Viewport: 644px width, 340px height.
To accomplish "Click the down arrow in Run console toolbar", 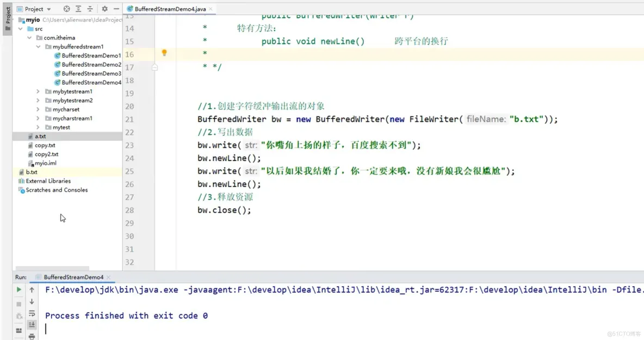I will point(32,301).
